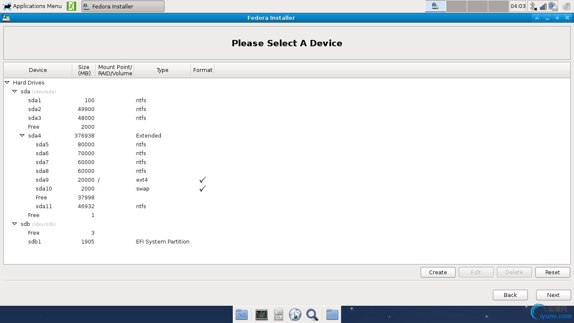Image resolution: width=574 pixels, height=323 pixels.
Task: Open the network signal tray icon
Action: point(543,6)
